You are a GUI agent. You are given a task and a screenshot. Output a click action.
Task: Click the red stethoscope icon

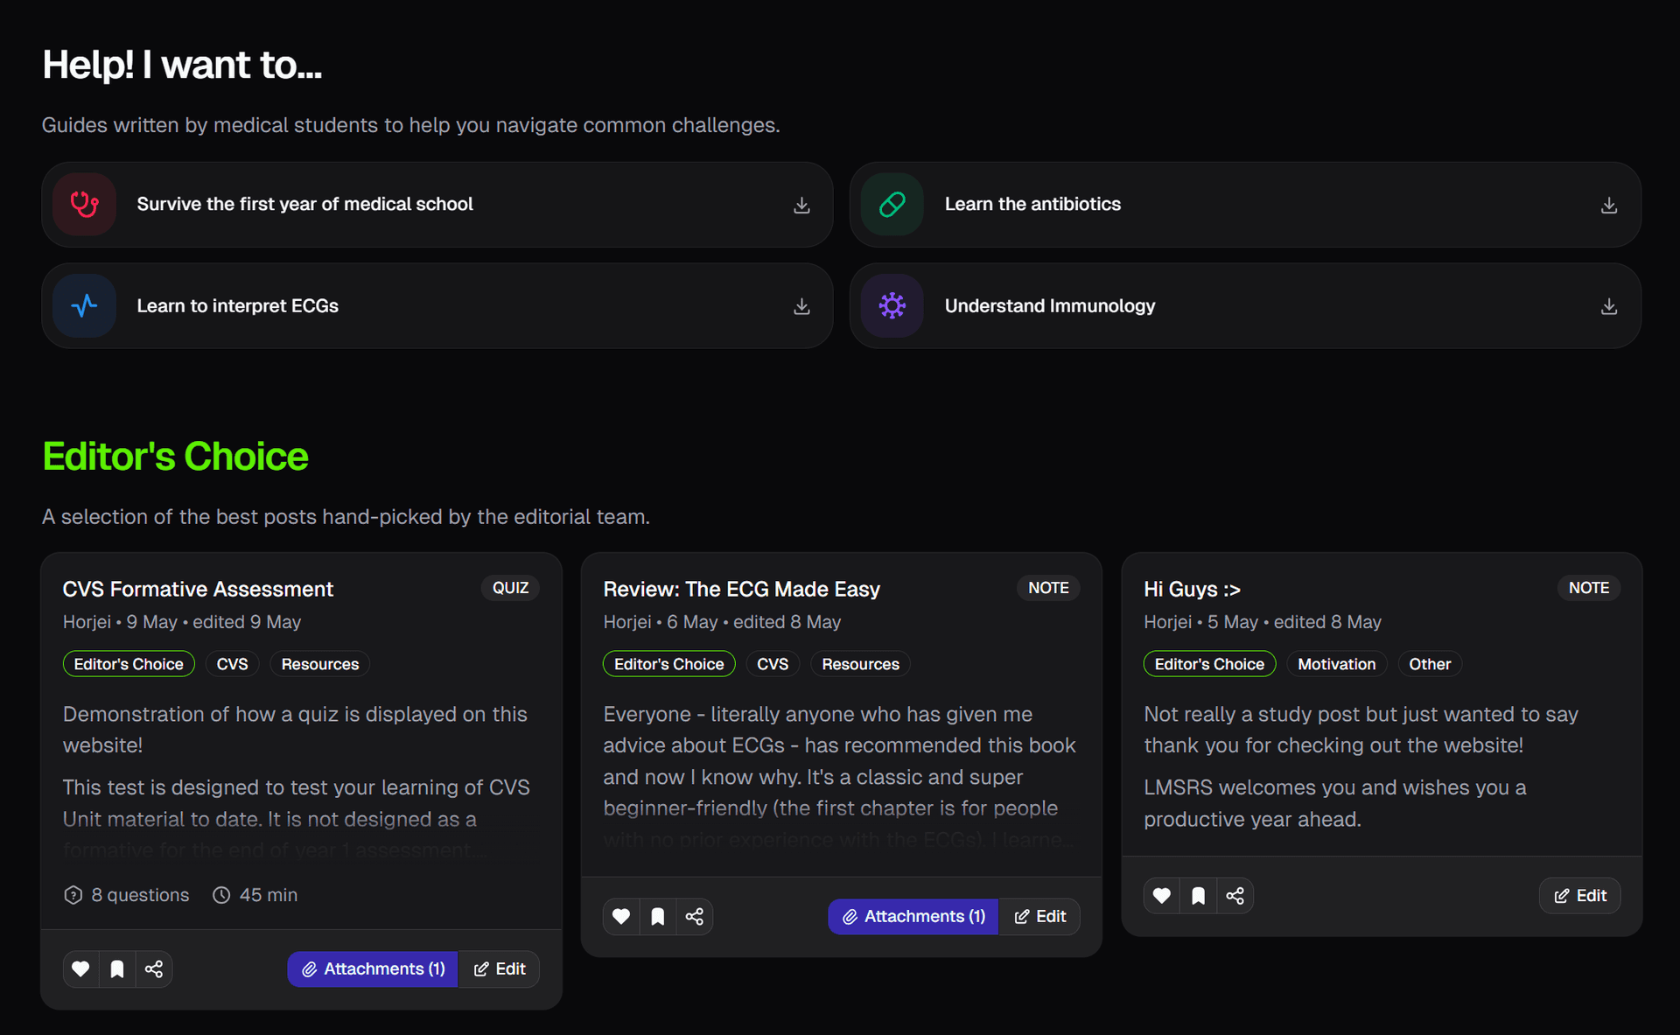84,204
